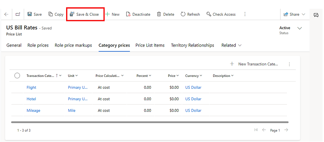
Task: Click the New Transaction Category button
Action: point(255,64)
